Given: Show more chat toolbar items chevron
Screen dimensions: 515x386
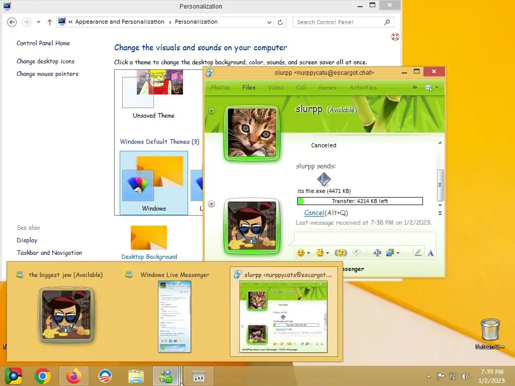Looking at the screenshot, I should pos(415,87).
